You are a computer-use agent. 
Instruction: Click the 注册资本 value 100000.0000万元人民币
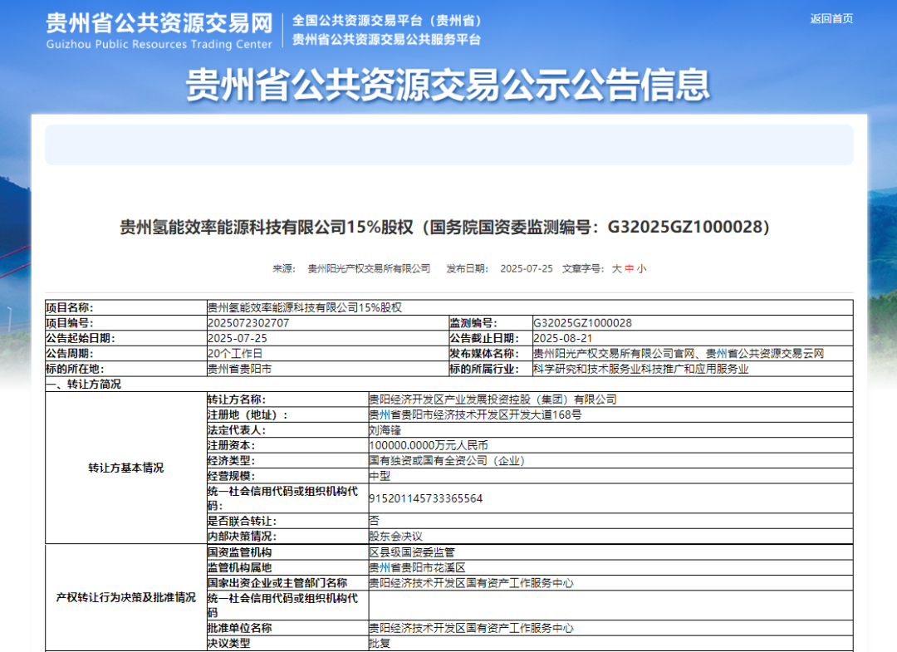tap(429, 445)
